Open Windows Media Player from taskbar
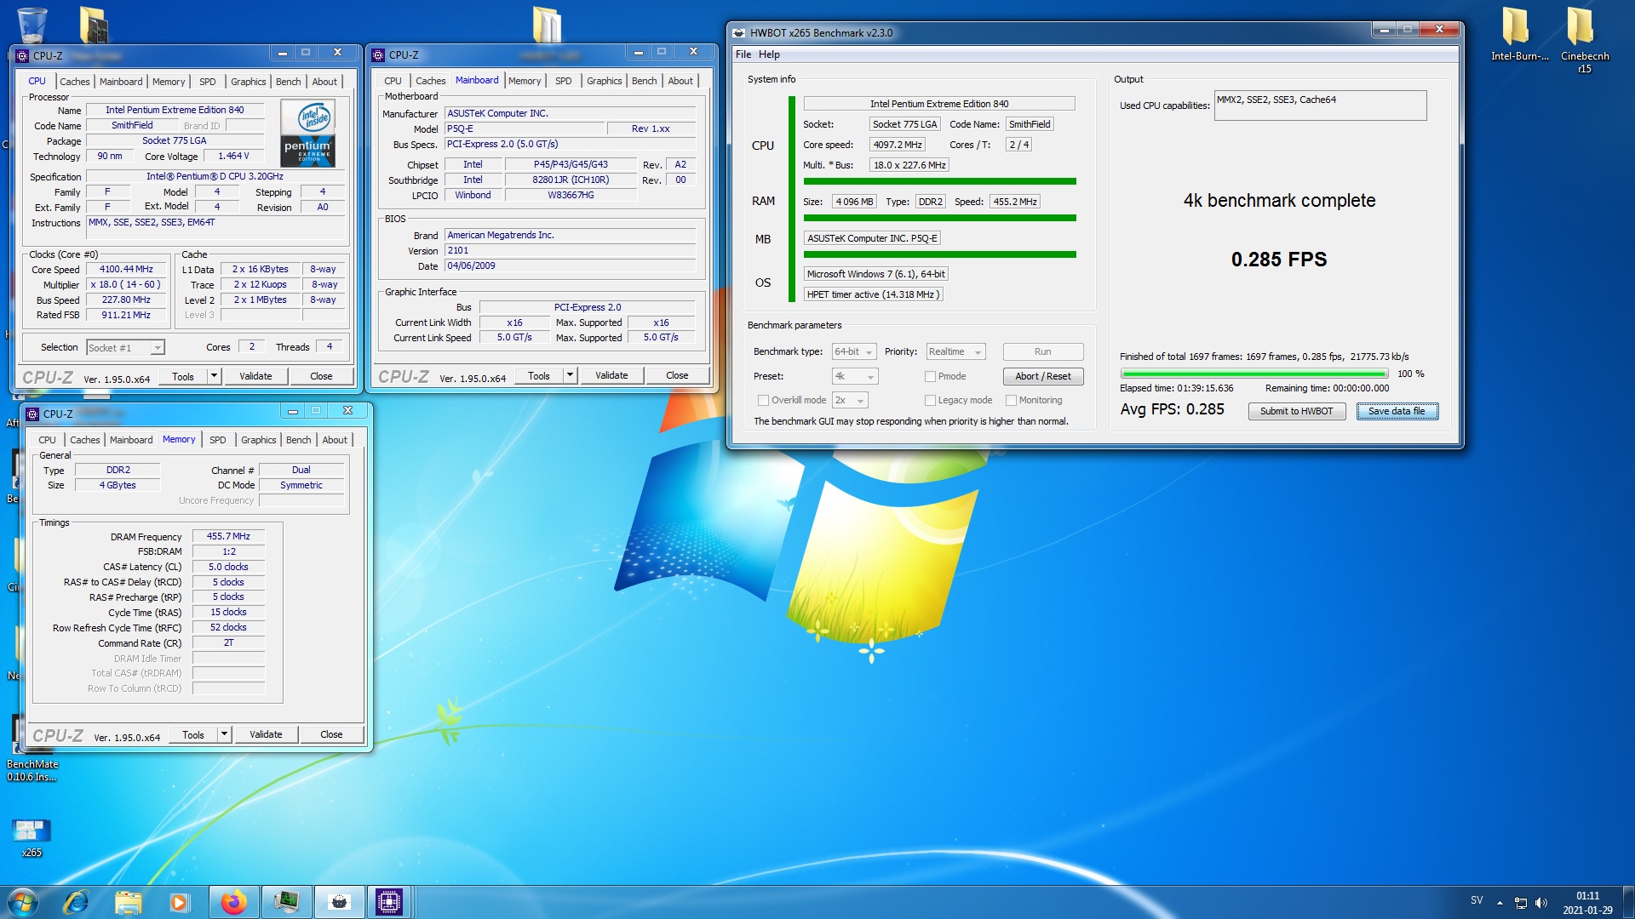Screen dimensions: 1635x919 (x=179, y=902)
